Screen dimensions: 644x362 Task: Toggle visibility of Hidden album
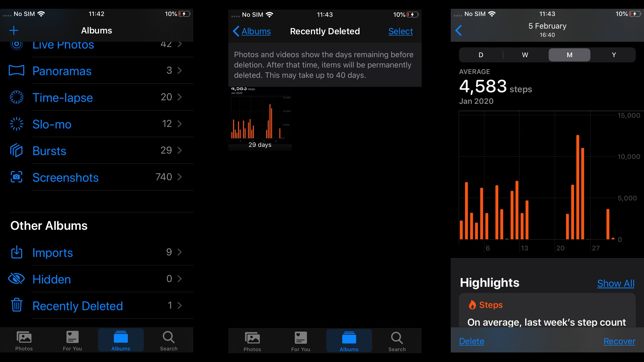[16, 279]
